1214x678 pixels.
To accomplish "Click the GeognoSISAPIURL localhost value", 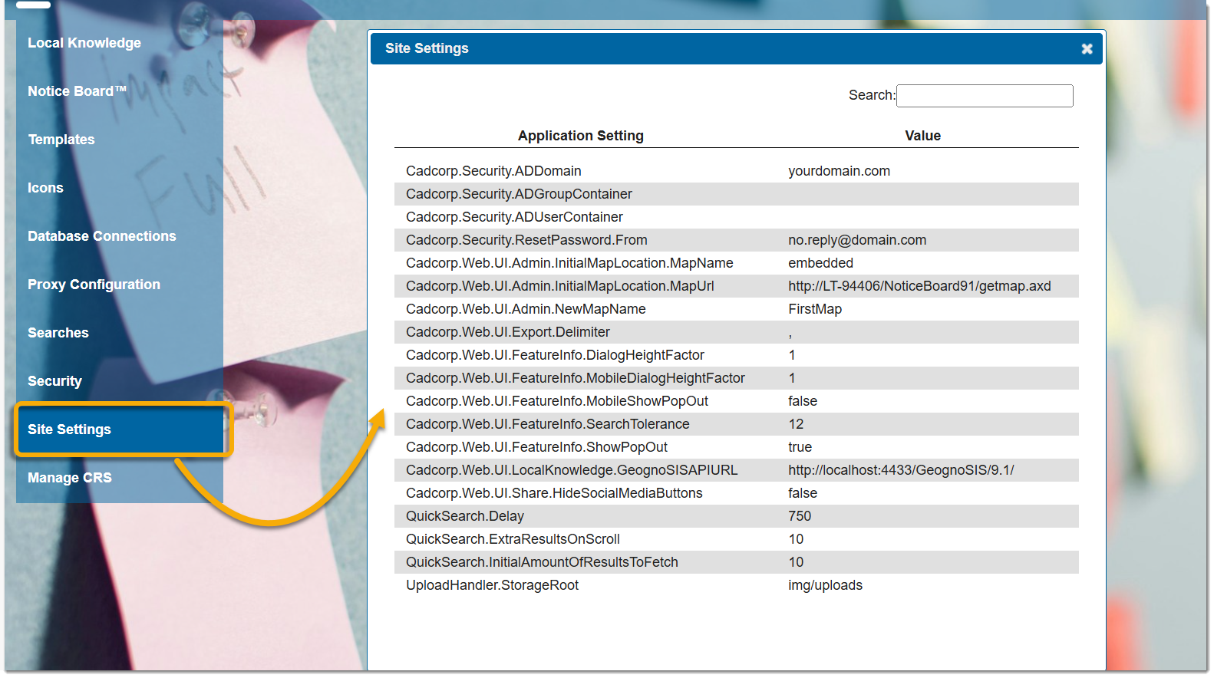I will coord(901,470).
